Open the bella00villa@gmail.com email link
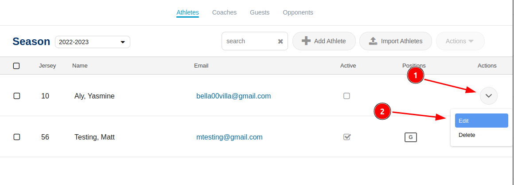514x185 pixels. (x=234, y=96)
